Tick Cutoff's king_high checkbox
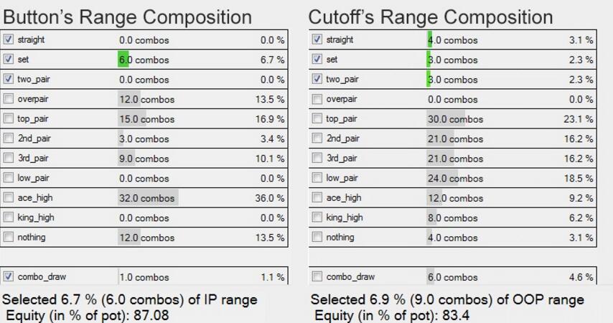The width and height of the screenshot is (613, 323). click(x=317, y=217)
